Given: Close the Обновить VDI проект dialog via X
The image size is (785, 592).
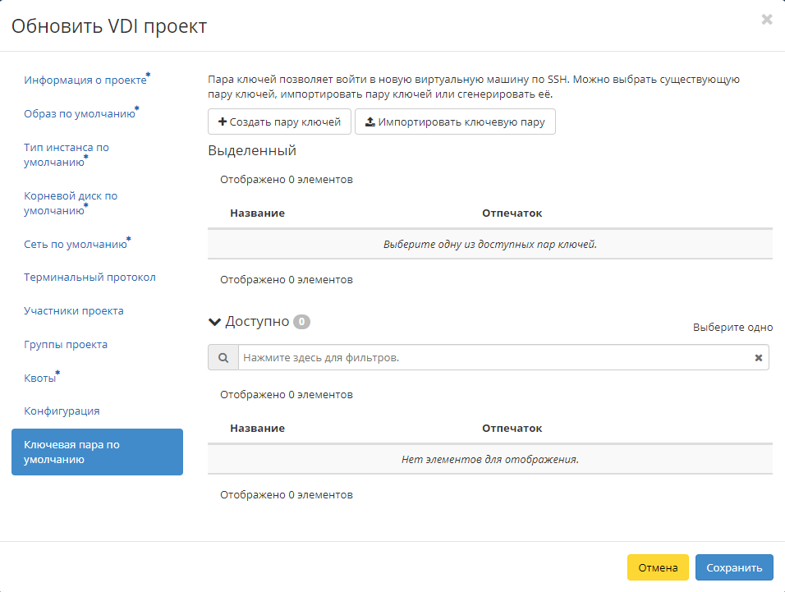Looking at the screenshot, I should (766, 20).
